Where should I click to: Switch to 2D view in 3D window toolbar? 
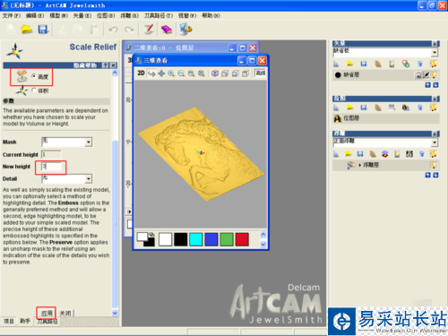[141, 73]
